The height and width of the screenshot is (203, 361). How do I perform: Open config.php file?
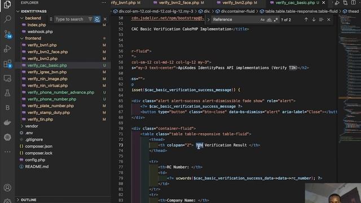coord(35,160)
